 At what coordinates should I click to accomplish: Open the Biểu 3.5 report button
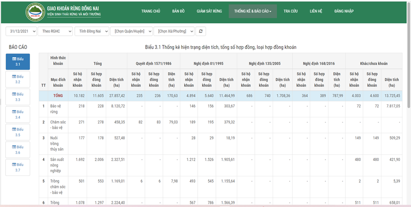pos(18,132)
